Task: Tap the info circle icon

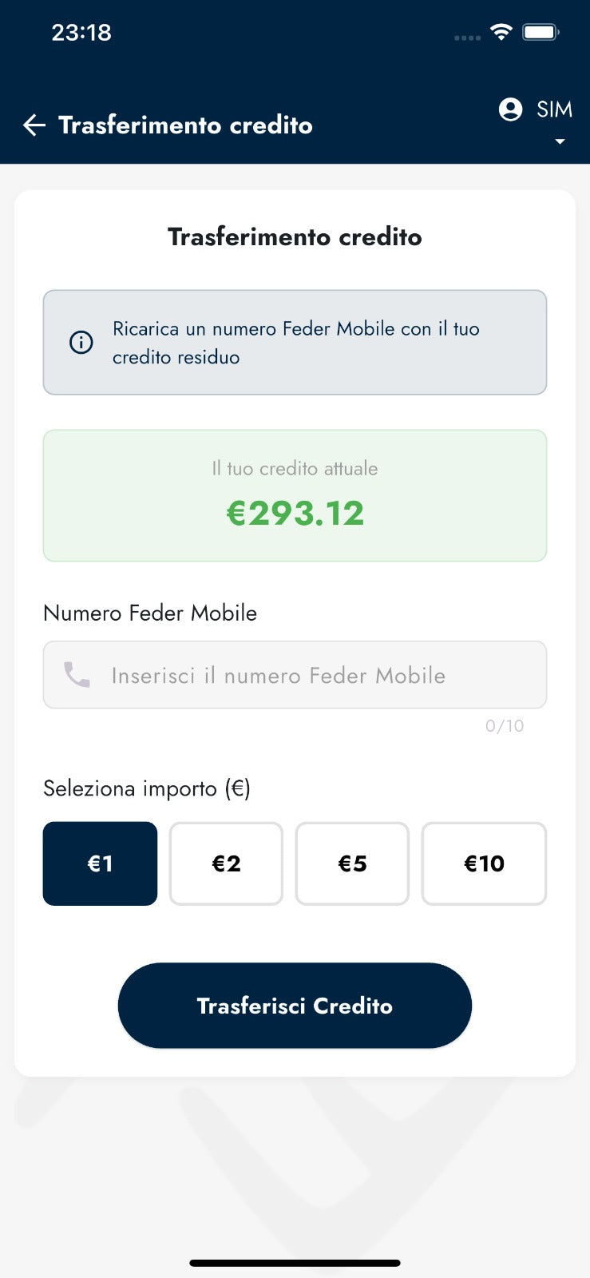Action: click(81, 343)
